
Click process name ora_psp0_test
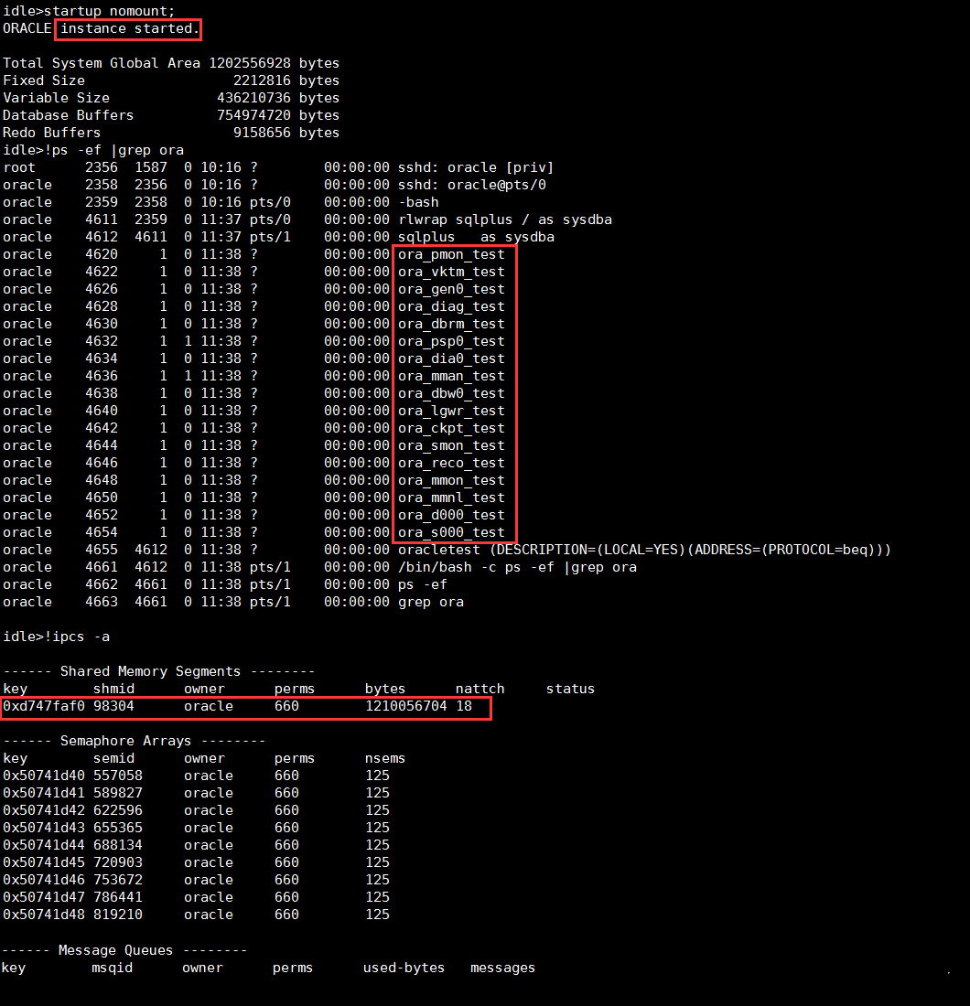[x=451, y=341]
